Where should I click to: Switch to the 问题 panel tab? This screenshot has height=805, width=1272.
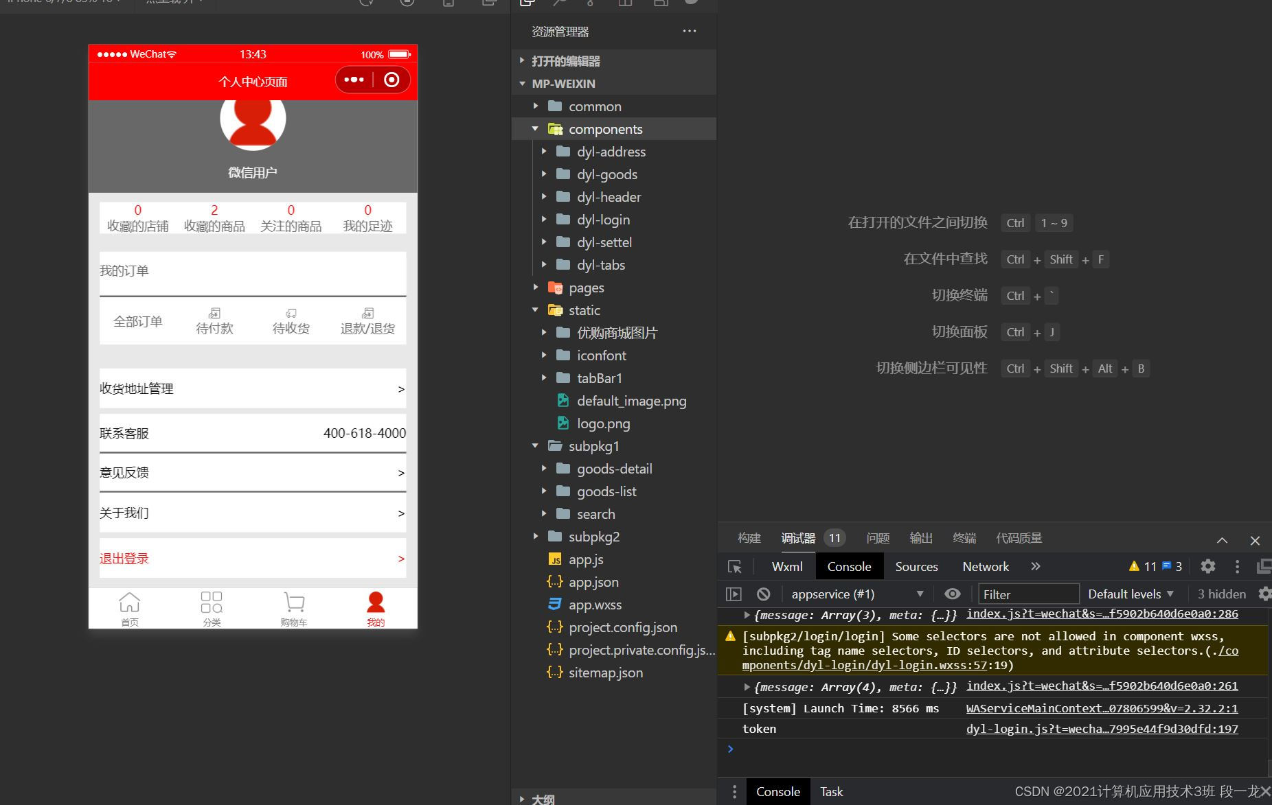click(x=878, y=538)
